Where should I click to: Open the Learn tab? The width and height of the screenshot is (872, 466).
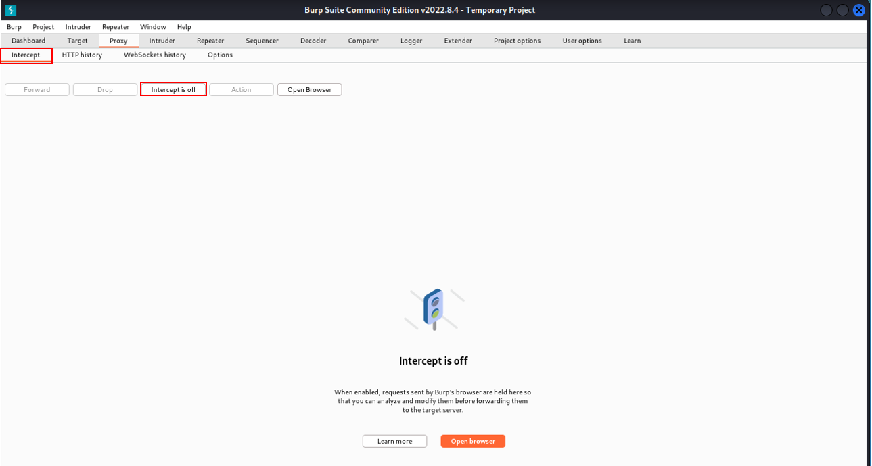[632, 41]
